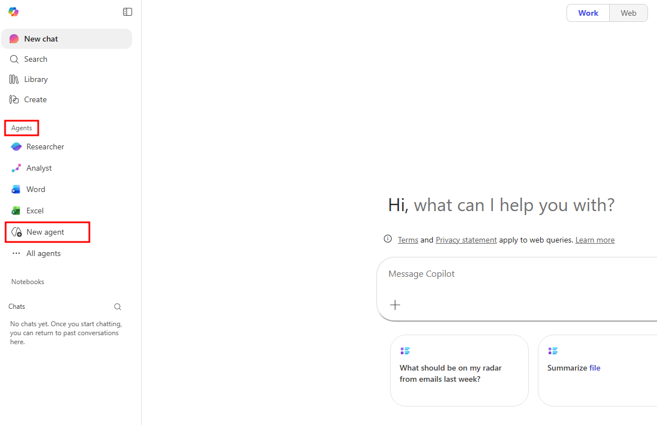Collapse the sidebar panel icon
Image resolution: width=657 pixels, height=425 pixels.
pyautogui.click(x=128, y=12)
